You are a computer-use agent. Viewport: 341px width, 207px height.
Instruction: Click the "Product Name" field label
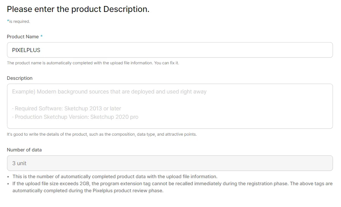tap(23, 37)
